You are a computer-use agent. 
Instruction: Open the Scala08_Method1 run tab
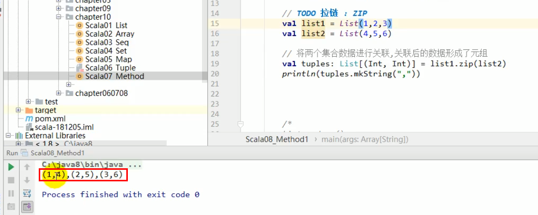57,153
